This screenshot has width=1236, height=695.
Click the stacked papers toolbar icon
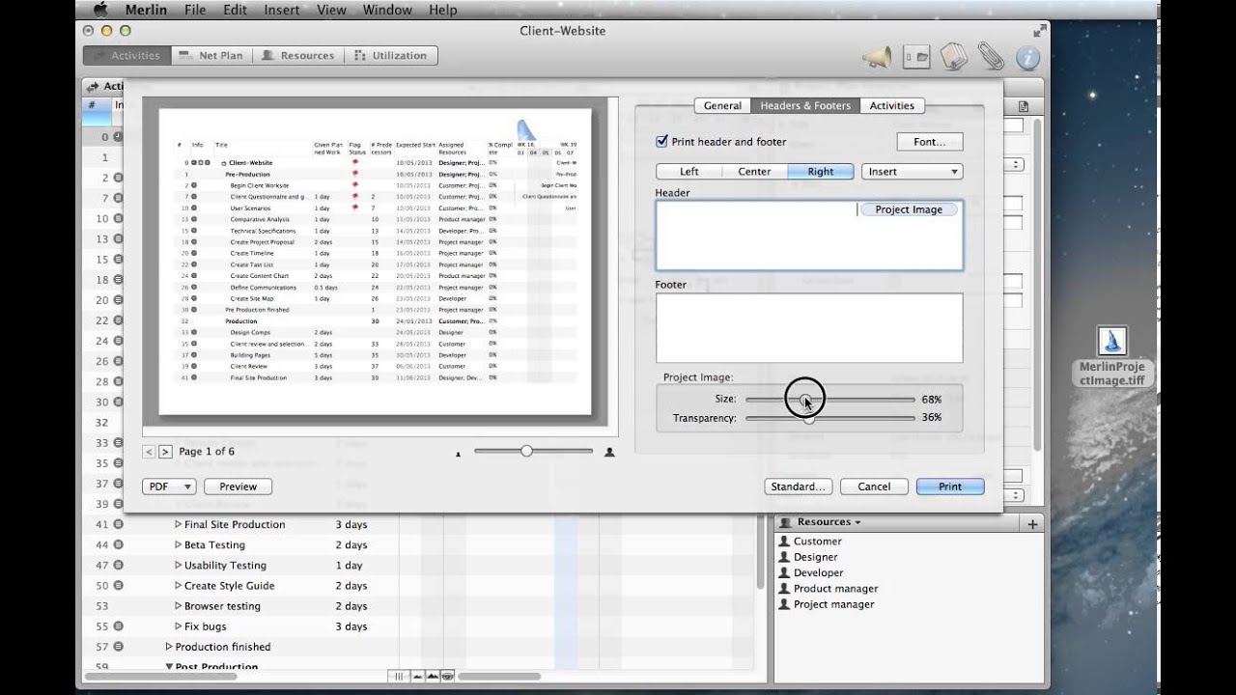click(x=953, y=57)
